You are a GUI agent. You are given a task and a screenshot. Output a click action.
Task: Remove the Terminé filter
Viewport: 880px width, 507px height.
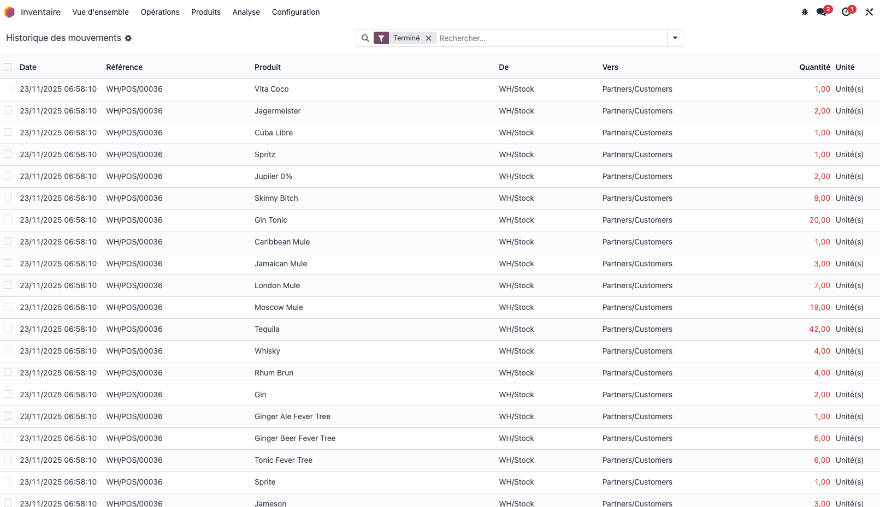point(429,38)
